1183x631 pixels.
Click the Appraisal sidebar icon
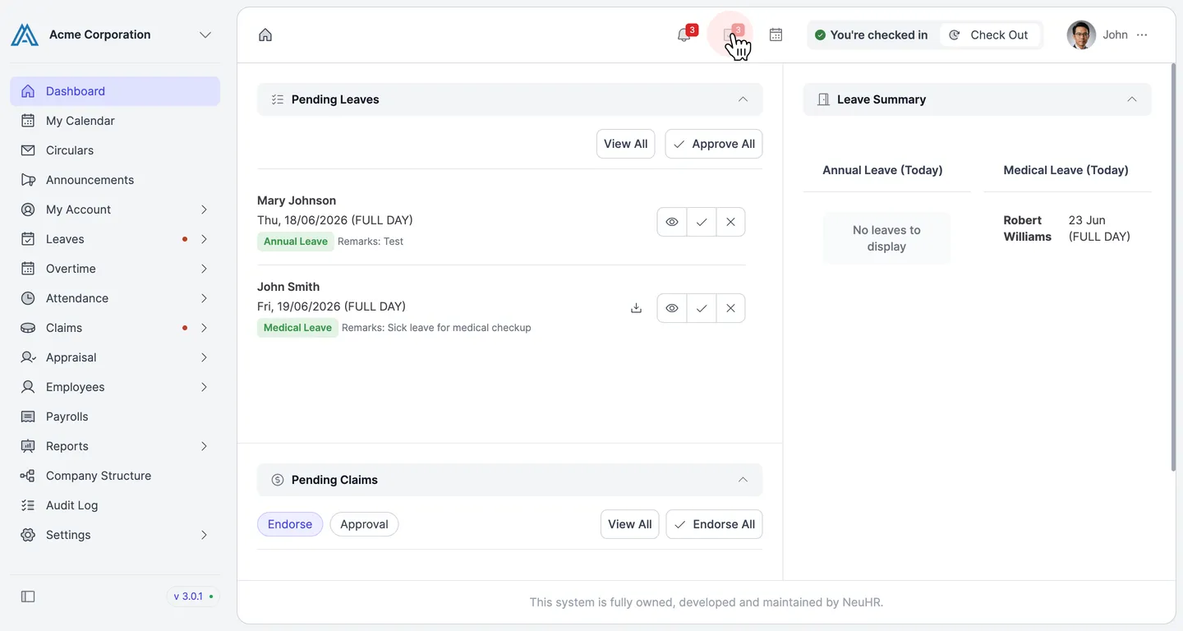coord(28,357)
